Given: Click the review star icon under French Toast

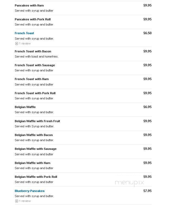Looking at the screenshot, I should coord(17,43).
